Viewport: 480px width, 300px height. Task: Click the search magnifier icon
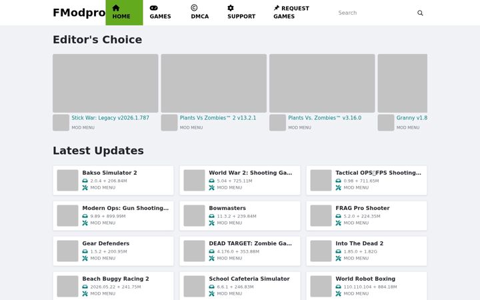tap(420, 13)
